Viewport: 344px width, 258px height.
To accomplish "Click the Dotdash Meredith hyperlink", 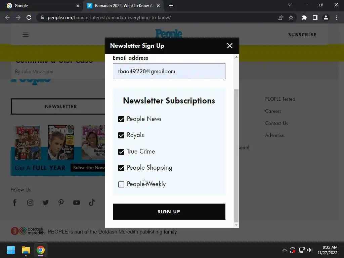I will tap(118, 232).
